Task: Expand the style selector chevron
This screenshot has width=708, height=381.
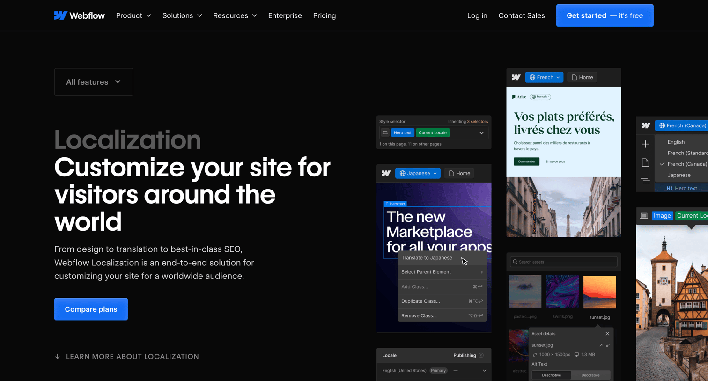Action: pyautogui.click(x=481, y=133)
